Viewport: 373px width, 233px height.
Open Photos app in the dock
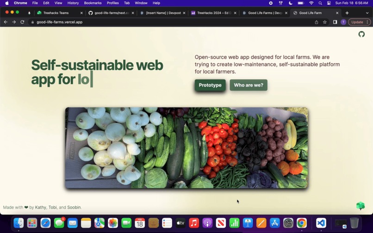[113, 223]
